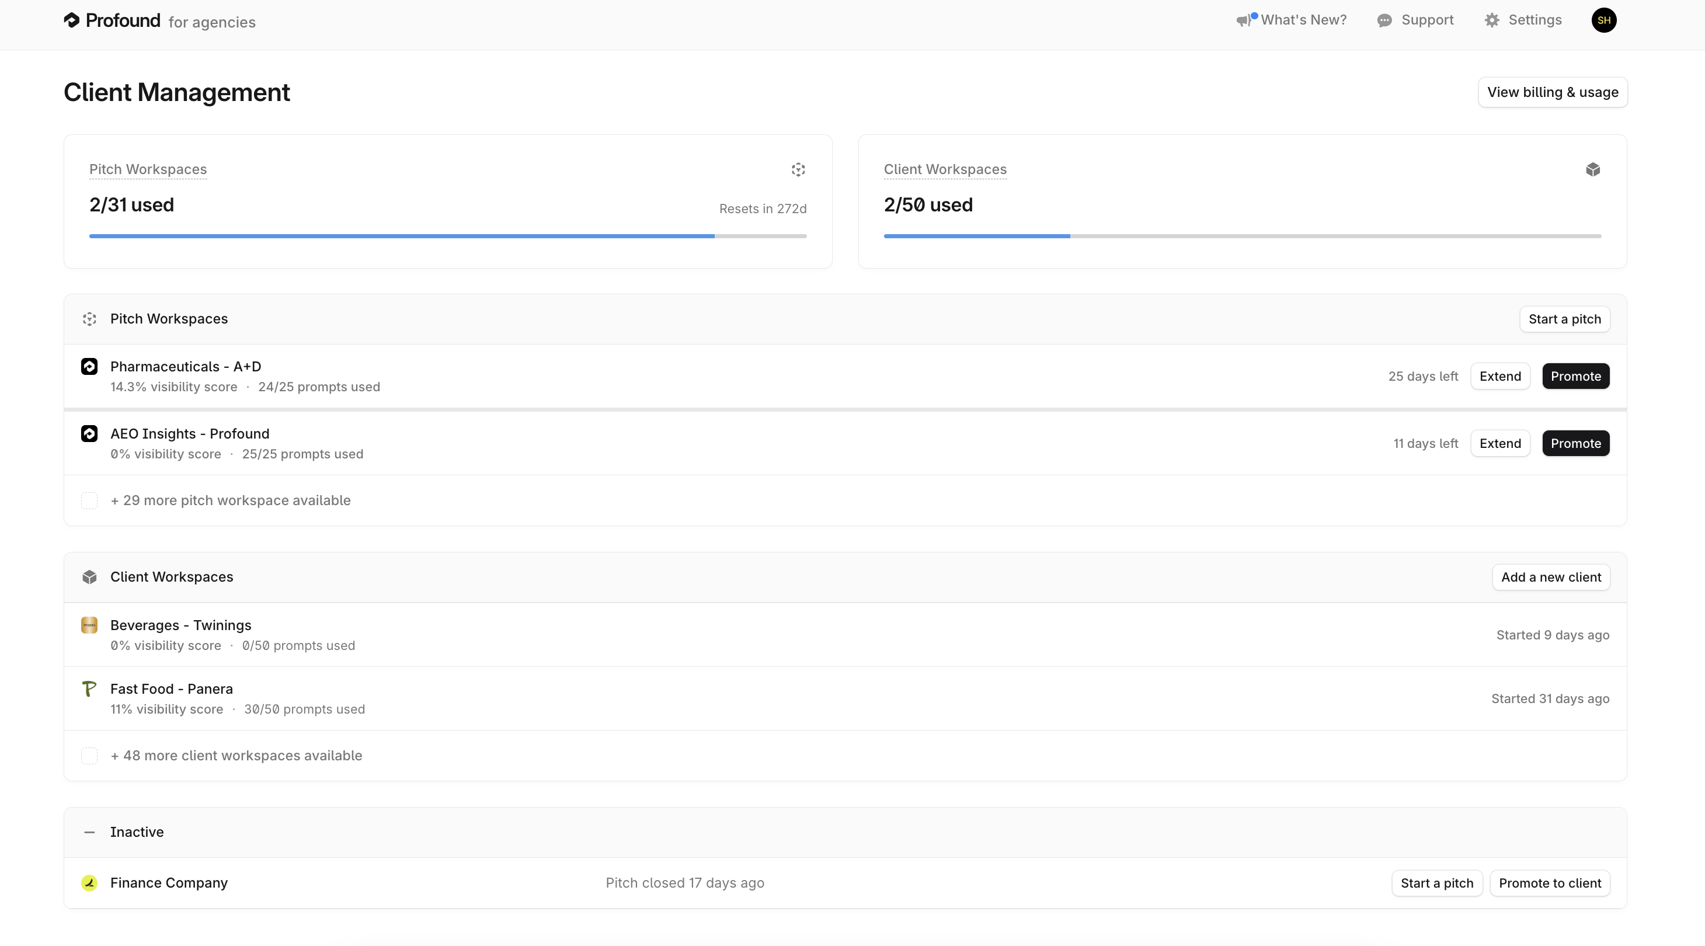This screenshot has height=946, width=1705.
Task: Click the Fast Food - Panera logo icon
Action: (x=89, y=688)
